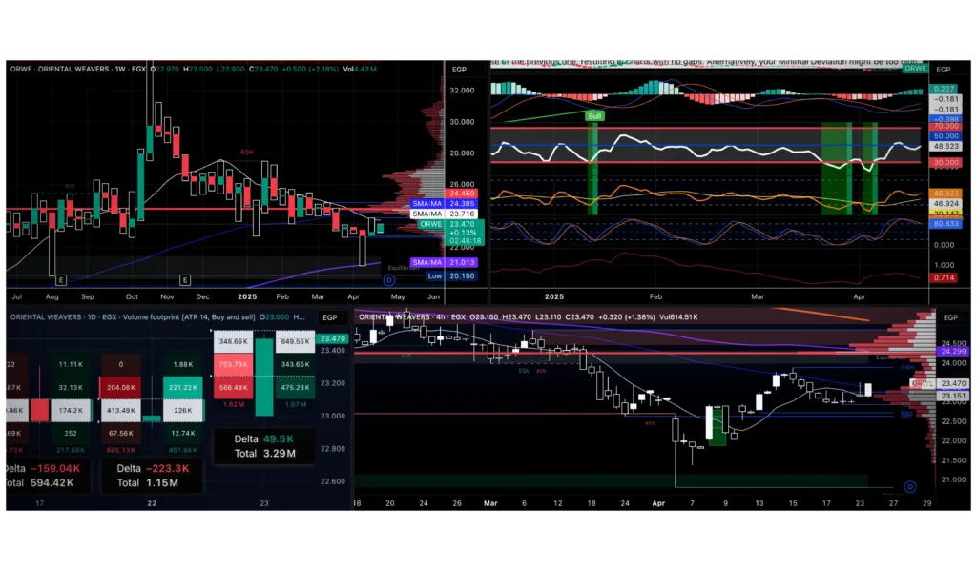Screen dimensions: 977x571
Task: Click the green ORWE tag above indicator panel
Action: [x=915, y=68]
